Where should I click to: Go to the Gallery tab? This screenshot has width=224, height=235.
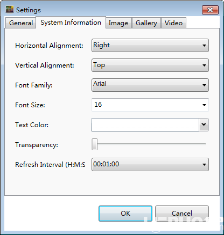coord(146,23)
